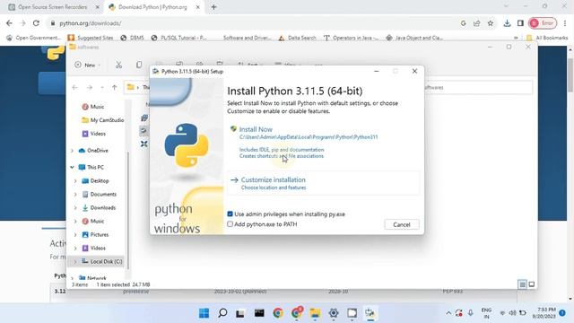Screen dimensions: 574x323
Task: Open Chrome profile Error button
Action: coord(543,23)
